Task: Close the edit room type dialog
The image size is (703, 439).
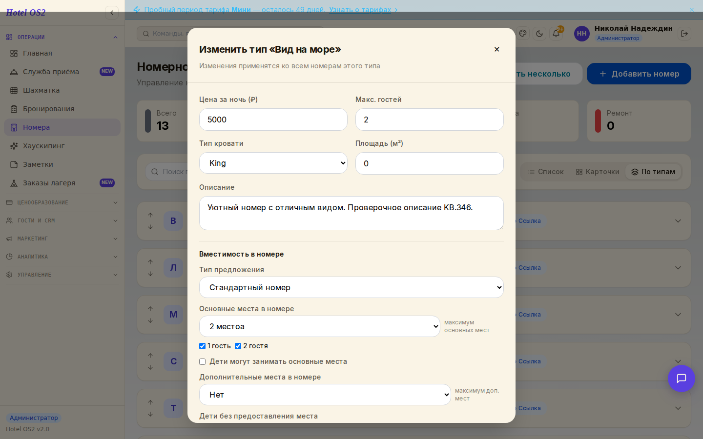Action: point(496,49)
